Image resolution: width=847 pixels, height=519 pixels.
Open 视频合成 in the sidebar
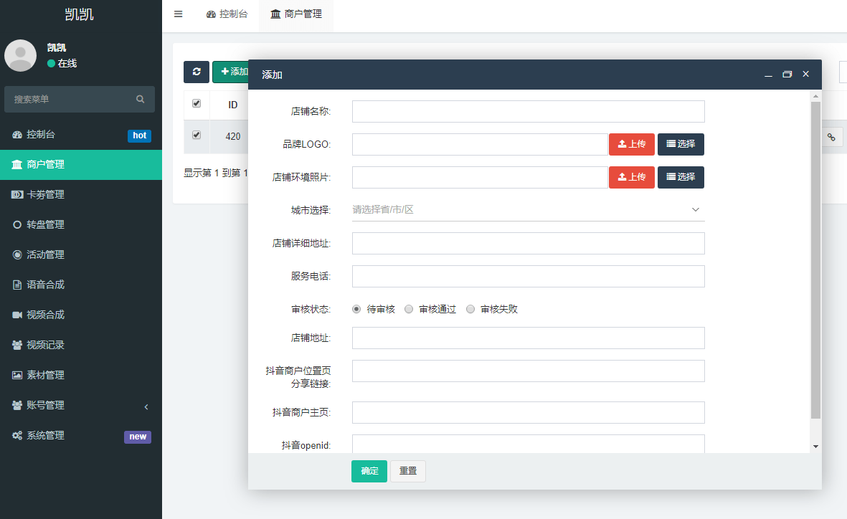(x=45, y=315)
